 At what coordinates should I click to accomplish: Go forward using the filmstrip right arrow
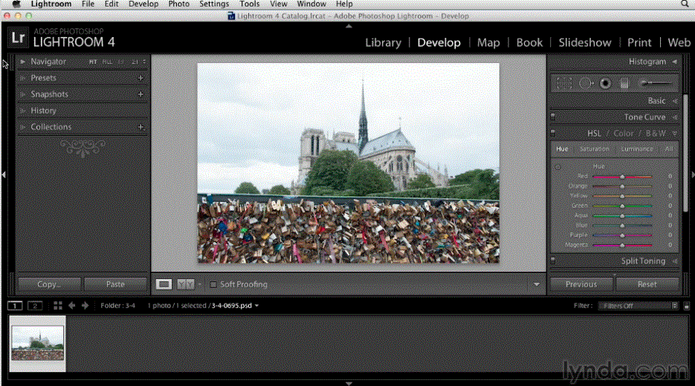pos(85,305)
